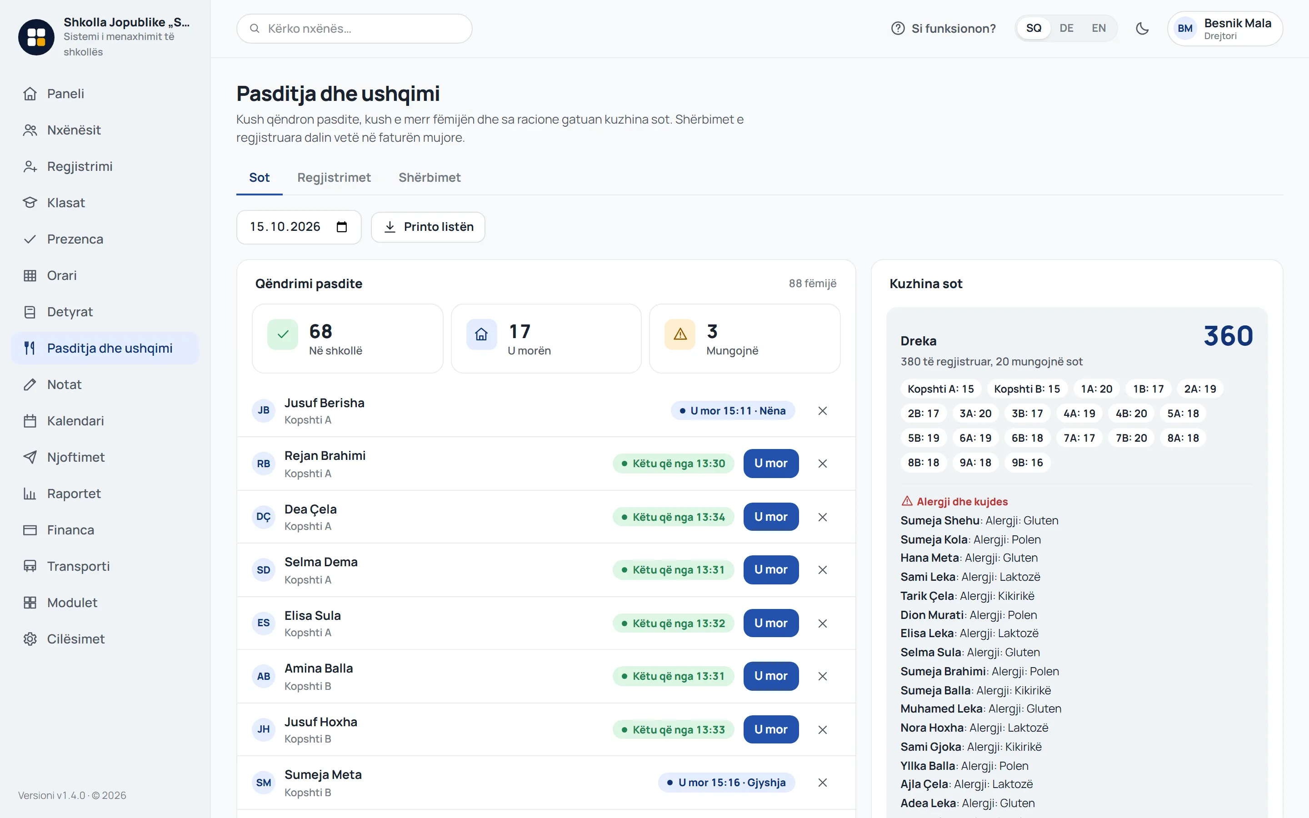
Task: Open the Paneli home icon
Action: pos(30,94)
